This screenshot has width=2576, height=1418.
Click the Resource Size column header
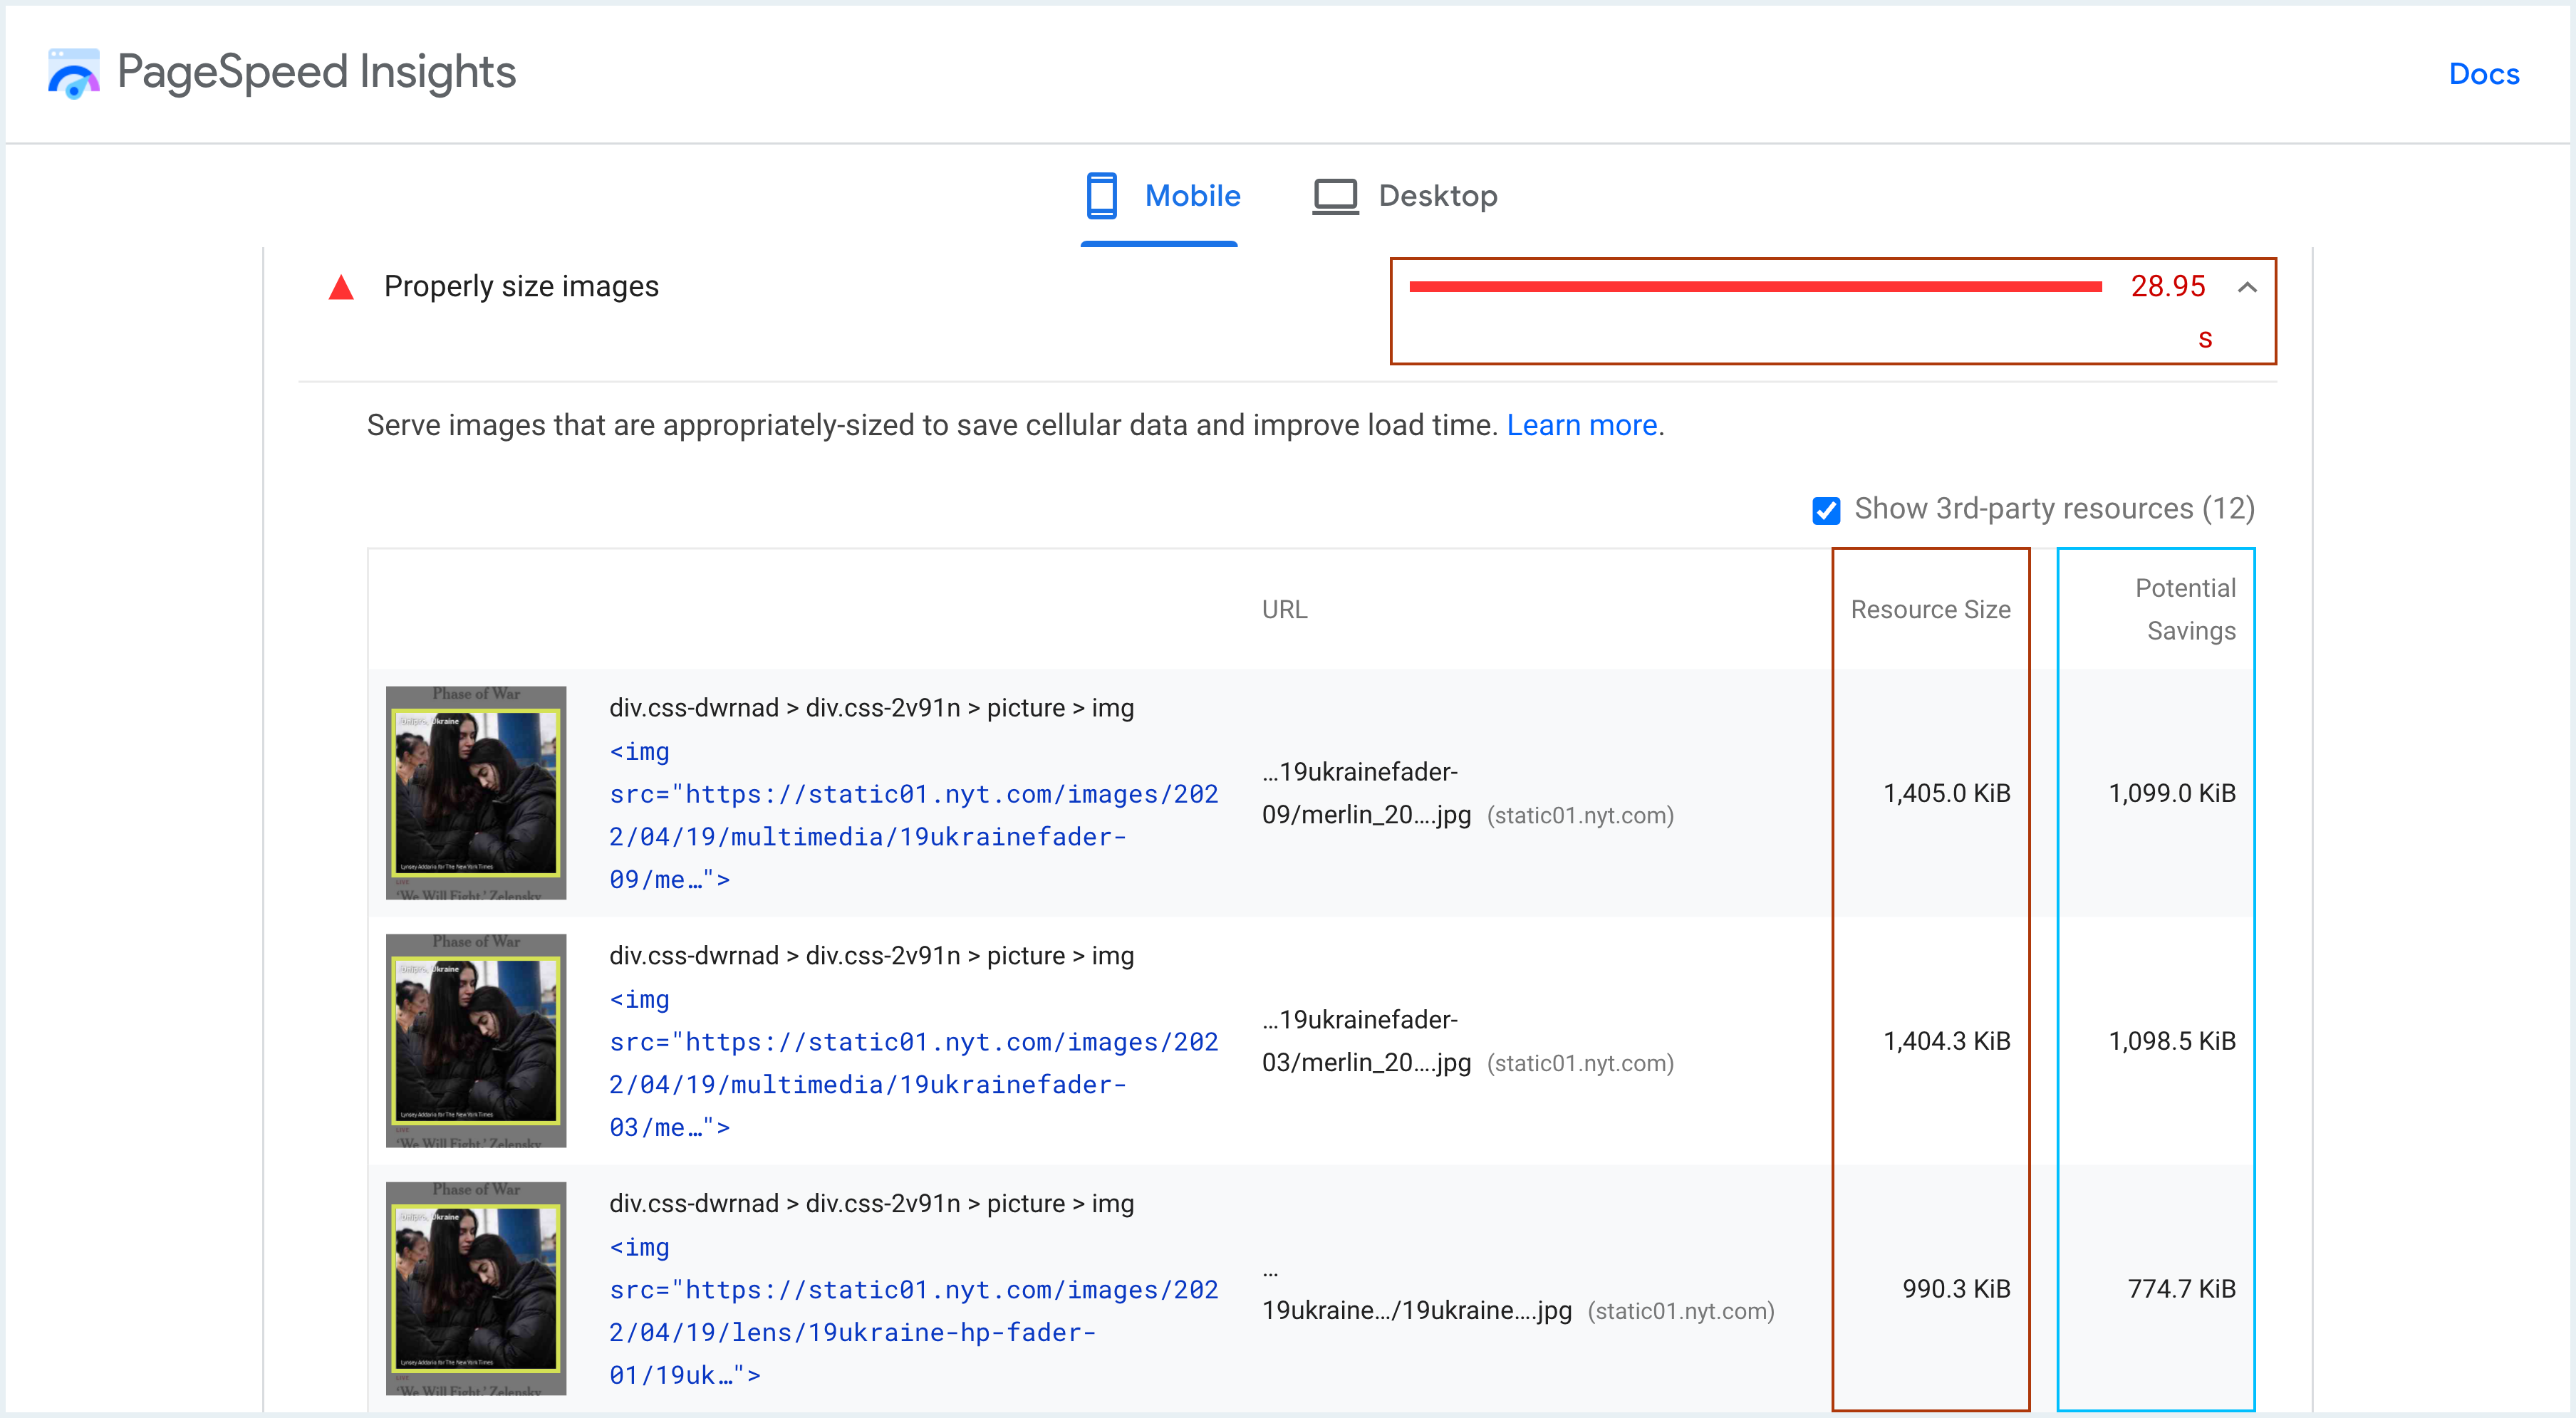[x=1930, y=609]
